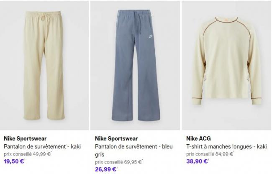
Task: Click the struck-through 84,99 € recommended price
Action: click(225, 154)
